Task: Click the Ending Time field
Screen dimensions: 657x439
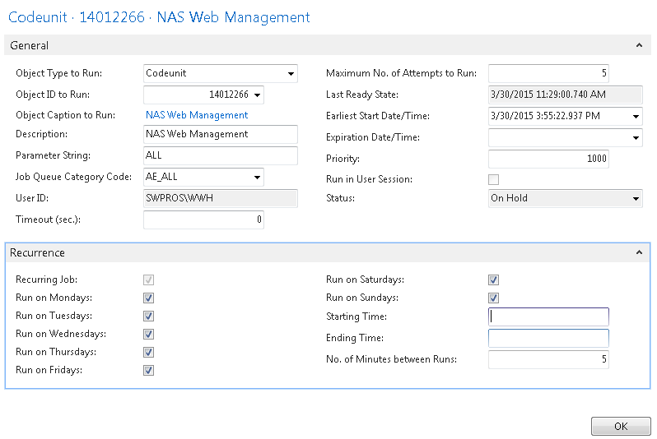Action: tap(548, 339)
